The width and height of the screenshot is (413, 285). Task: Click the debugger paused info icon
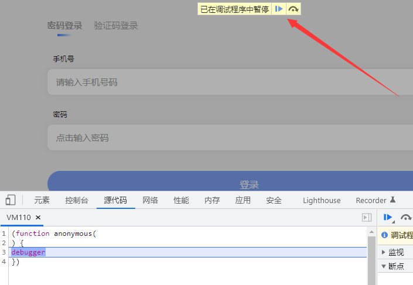coord(384,235)
